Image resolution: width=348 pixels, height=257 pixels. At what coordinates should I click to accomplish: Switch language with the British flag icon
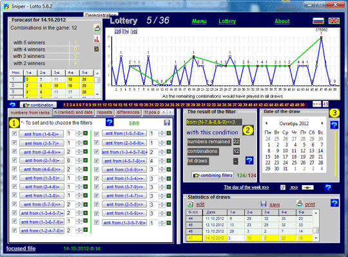(334, 21)
